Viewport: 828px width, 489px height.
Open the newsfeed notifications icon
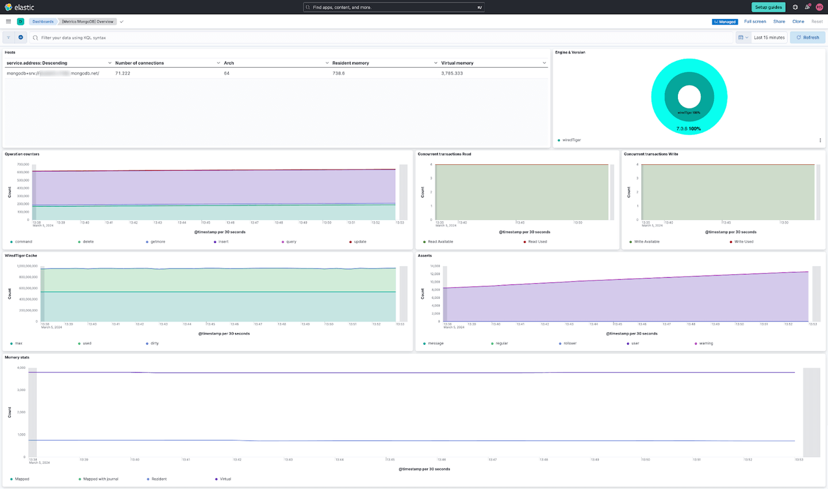point(807,7)
